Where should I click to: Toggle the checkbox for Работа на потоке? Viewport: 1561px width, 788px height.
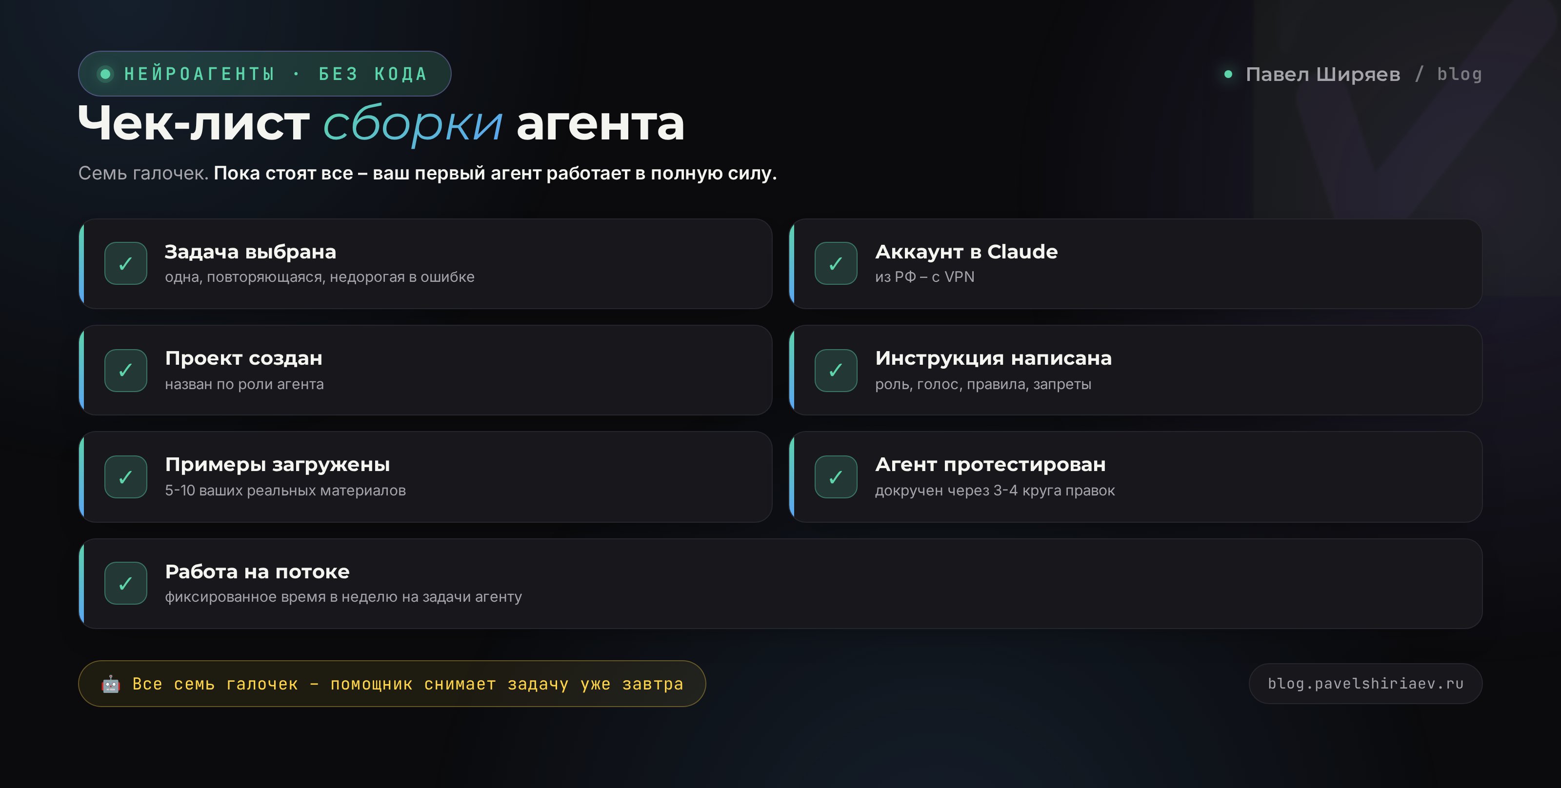125,583
